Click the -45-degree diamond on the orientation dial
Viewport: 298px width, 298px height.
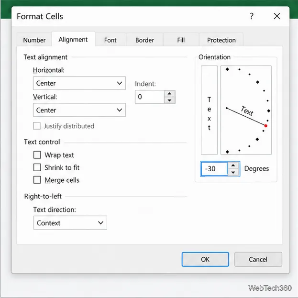click(257, 139)
